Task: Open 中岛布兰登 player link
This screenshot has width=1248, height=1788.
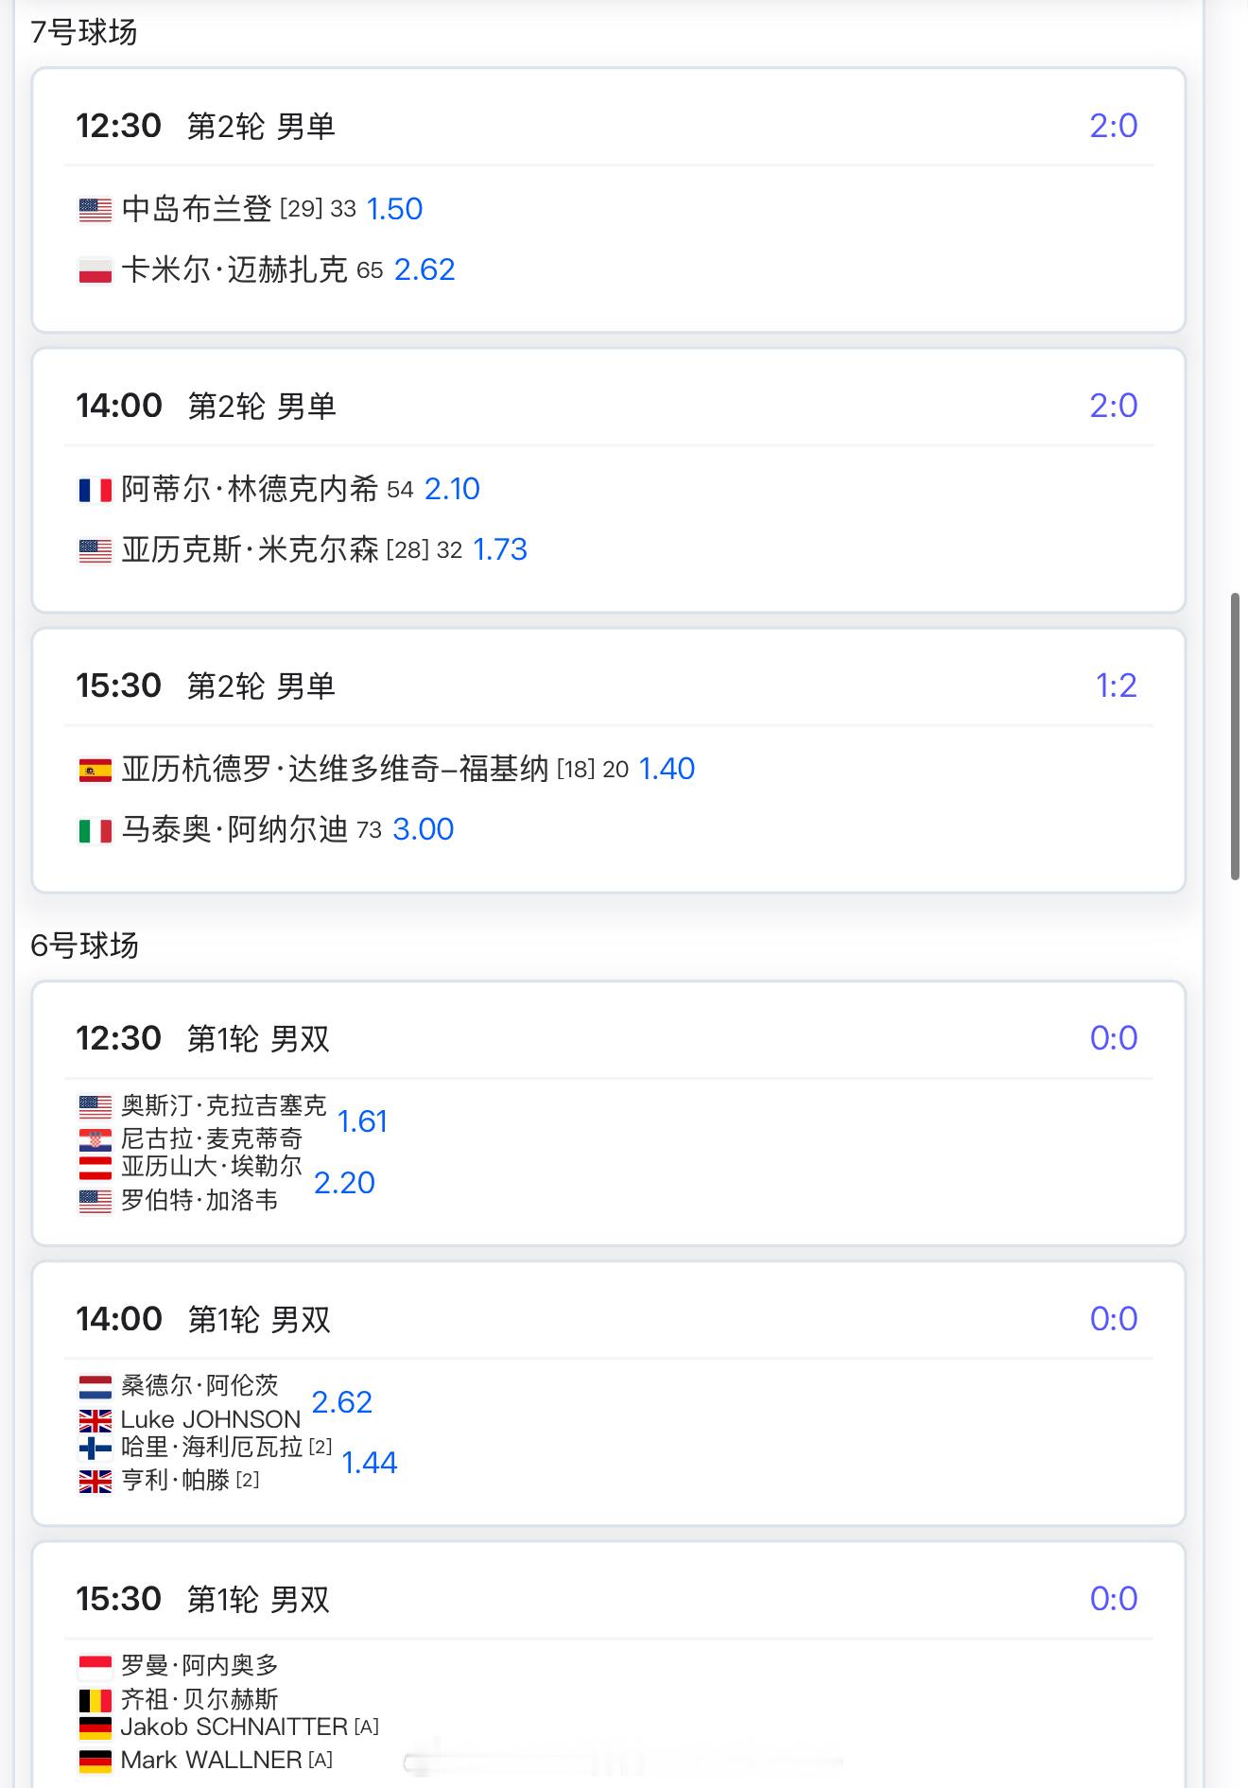Action: point(197,209)
